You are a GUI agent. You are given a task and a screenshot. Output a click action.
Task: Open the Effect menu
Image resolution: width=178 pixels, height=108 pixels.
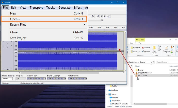pyautogui.click(x=78, y=8)
